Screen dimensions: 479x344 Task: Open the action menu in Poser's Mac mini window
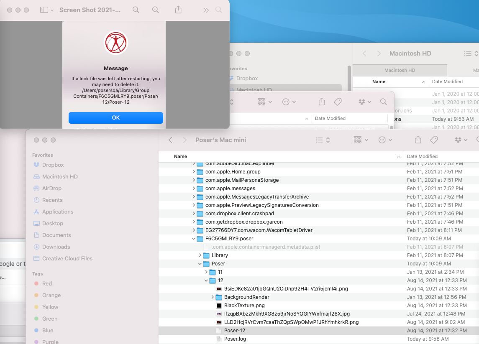tap(385, 140)
